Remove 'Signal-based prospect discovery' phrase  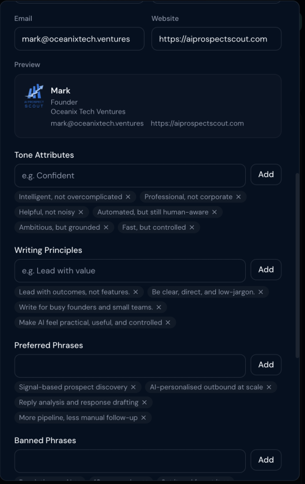[x=133, y=387]
